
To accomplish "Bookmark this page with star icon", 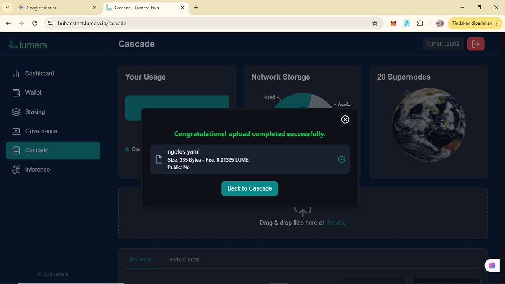I will [x=375, y=24].
